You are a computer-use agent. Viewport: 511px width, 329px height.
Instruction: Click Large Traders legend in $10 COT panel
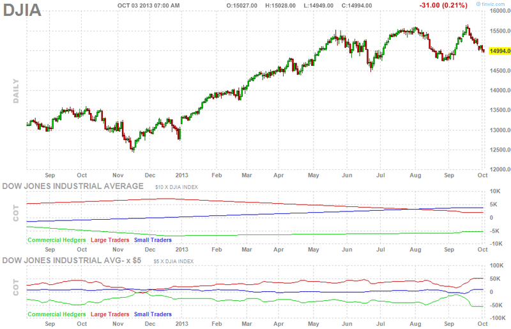click(x=110, y=240)
